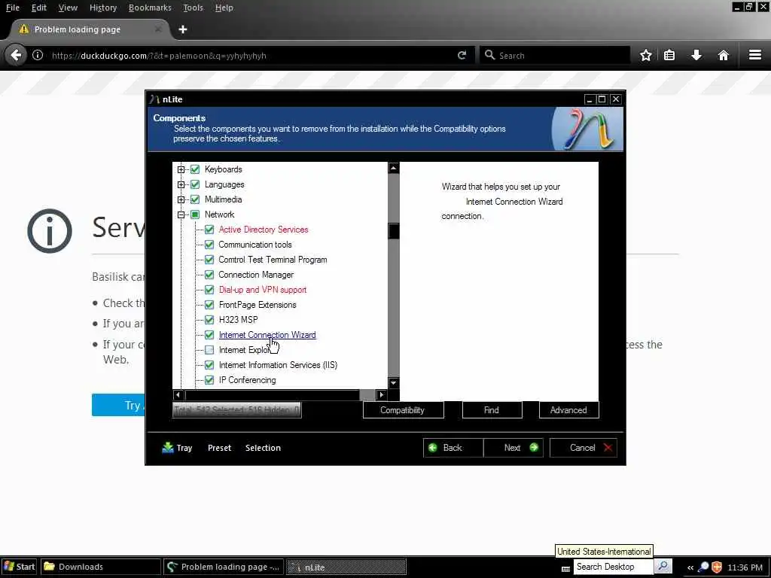Viewport: 771px width, 578px height.
Task: Click the red X on Cancel button
Action: (x=608, y=448)
